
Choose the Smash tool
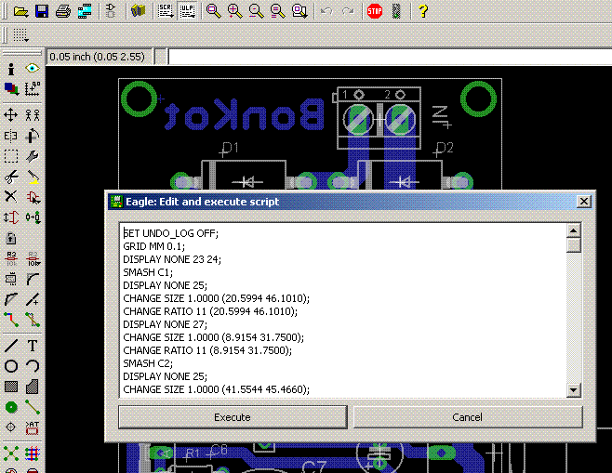[11, 279]
